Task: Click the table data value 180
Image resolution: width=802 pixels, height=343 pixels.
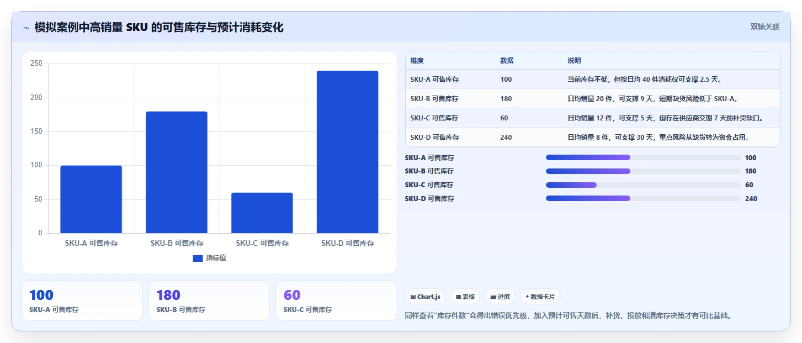Action: (x=506, y=99)
